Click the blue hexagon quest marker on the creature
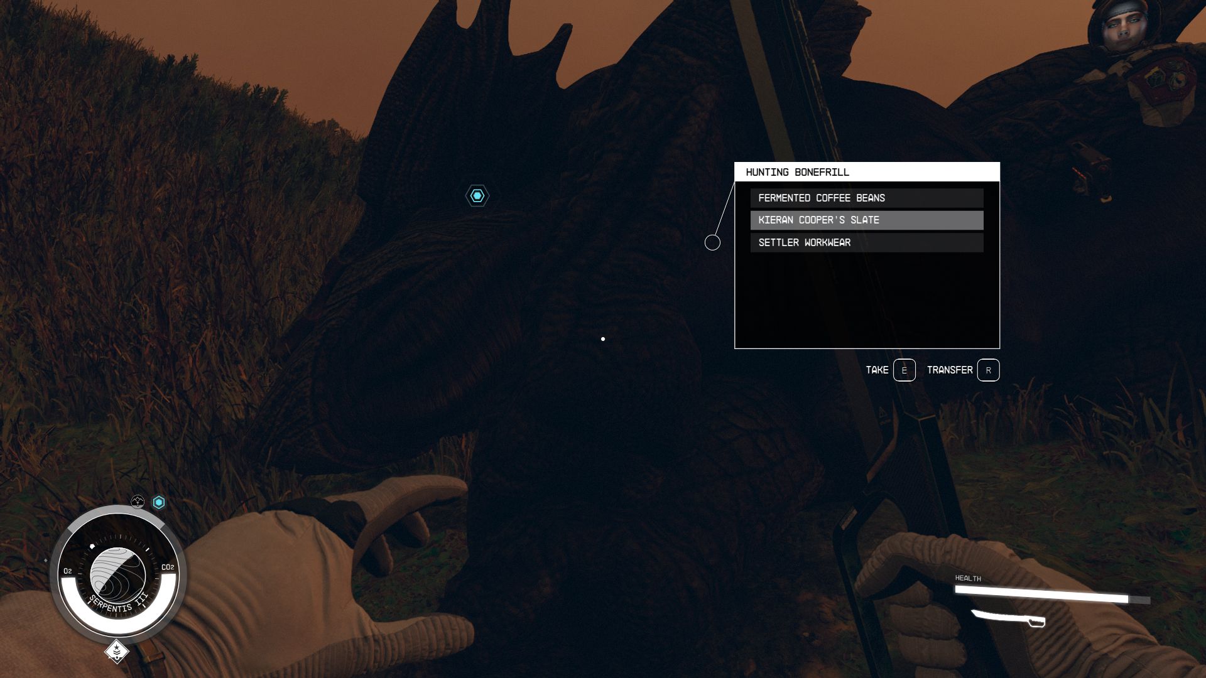 [x=477, y=196]
